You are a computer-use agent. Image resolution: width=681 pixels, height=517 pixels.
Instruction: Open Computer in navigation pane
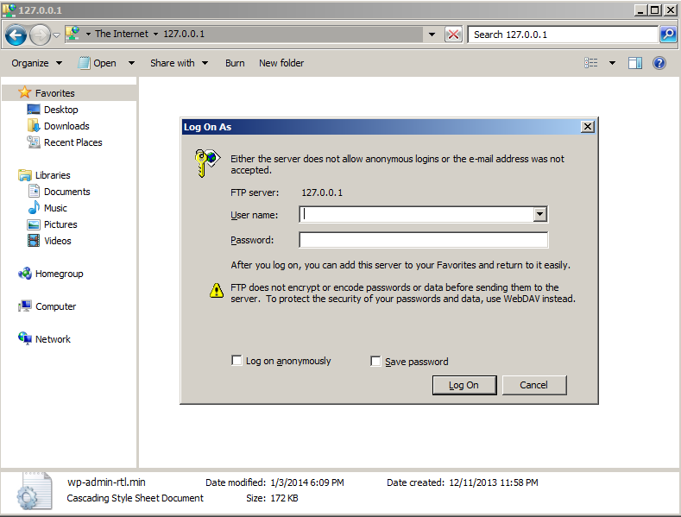(55, 306)
